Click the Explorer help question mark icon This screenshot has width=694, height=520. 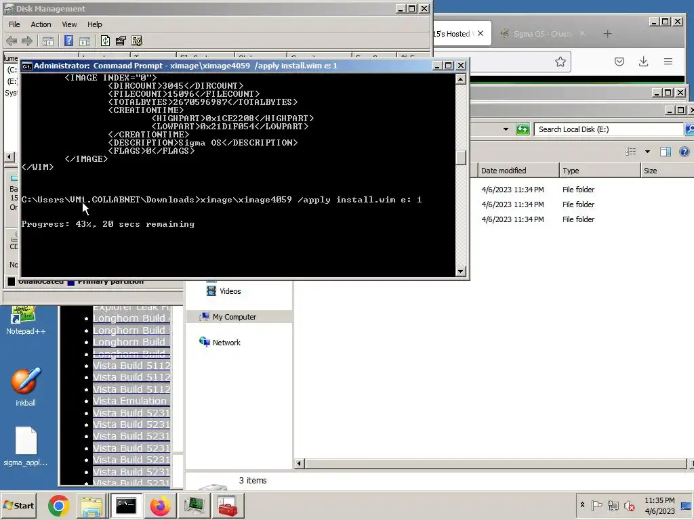(685, 152)
